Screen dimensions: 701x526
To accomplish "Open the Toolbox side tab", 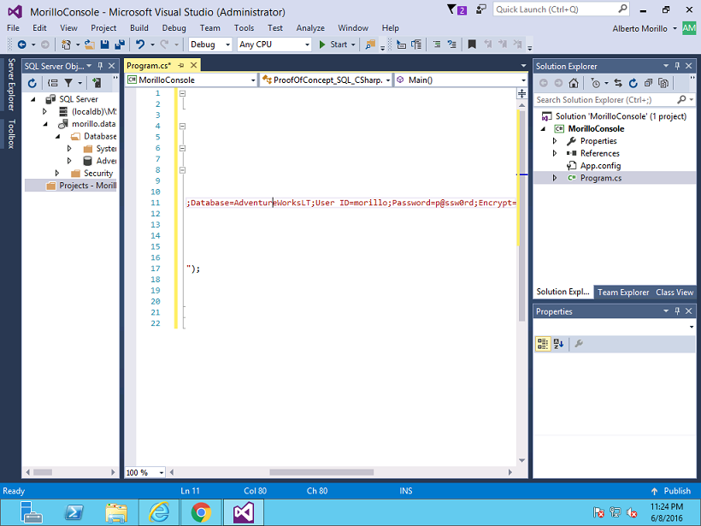I will (11, 133).
